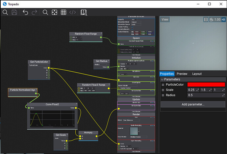Open generated source code with the brackets icon

pyautogui.click(x=73, y=12)
